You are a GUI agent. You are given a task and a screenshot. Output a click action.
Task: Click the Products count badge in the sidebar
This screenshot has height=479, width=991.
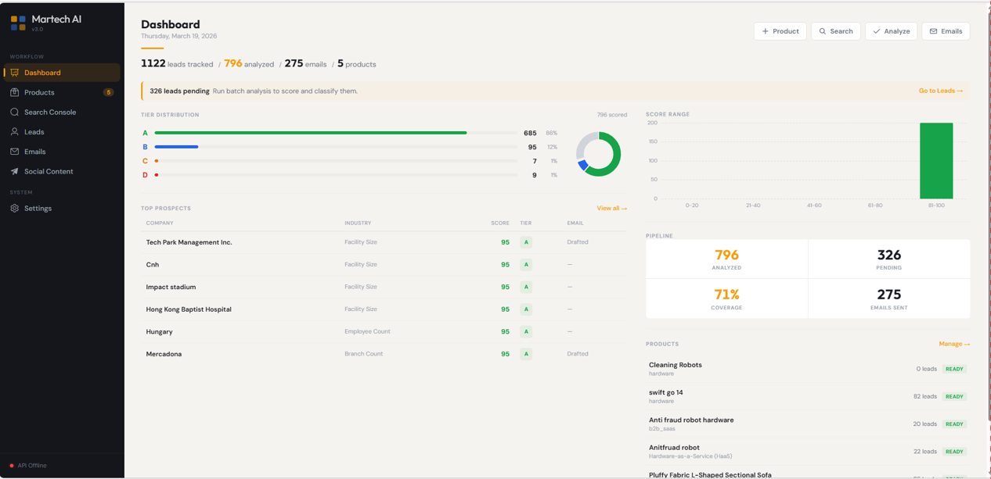(x=108, y=92)
